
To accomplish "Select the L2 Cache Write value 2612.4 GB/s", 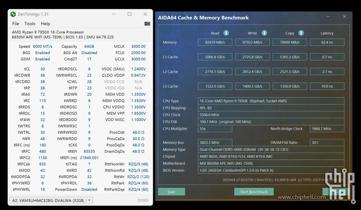I will pos(252,71).
